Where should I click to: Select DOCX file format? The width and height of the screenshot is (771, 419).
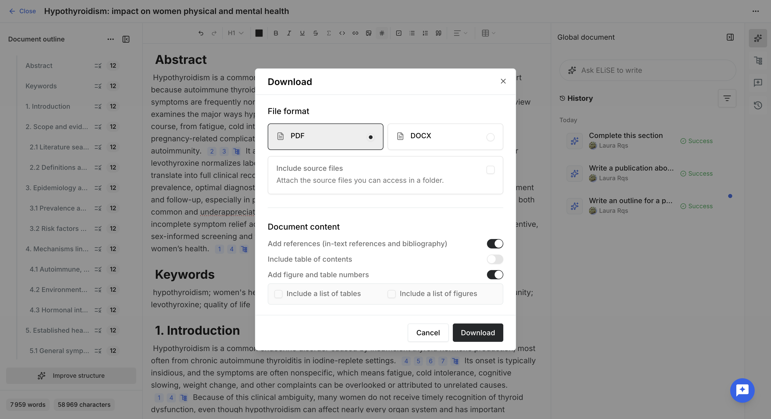click(445, 137)
